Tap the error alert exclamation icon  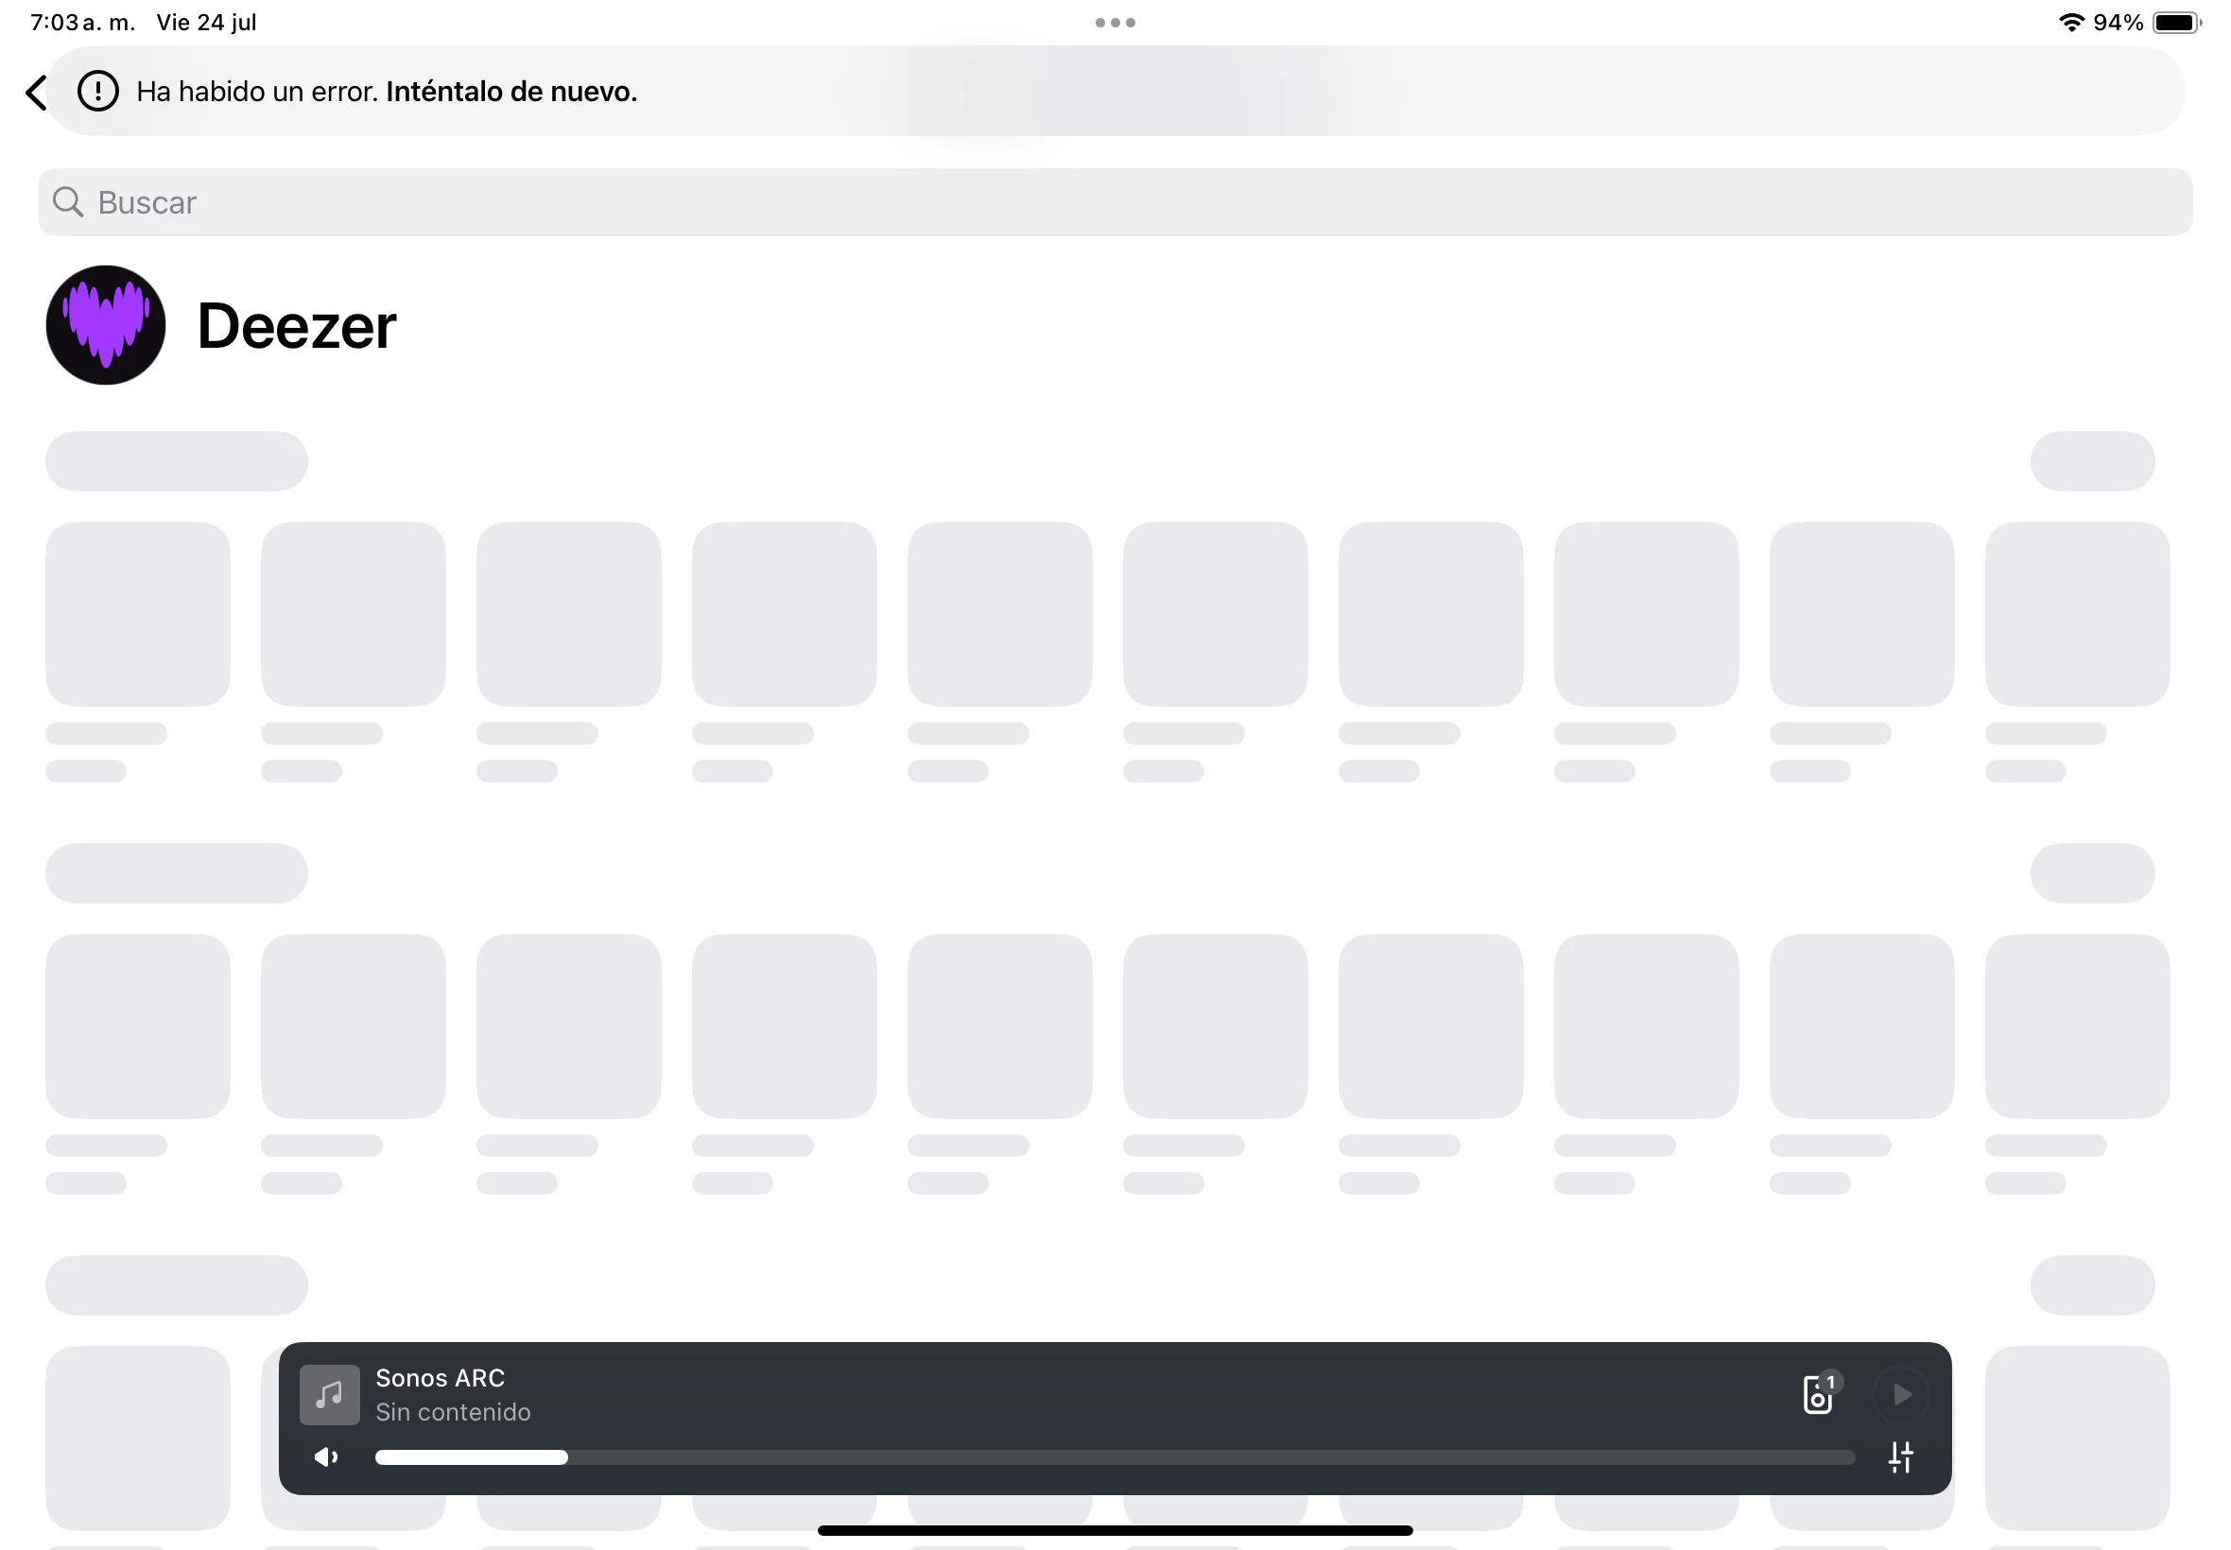click(x=98, y=92)
